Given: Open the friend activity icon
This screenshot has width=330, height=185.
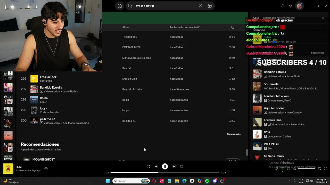Looking at the screenshot, I should pos(291,6).
